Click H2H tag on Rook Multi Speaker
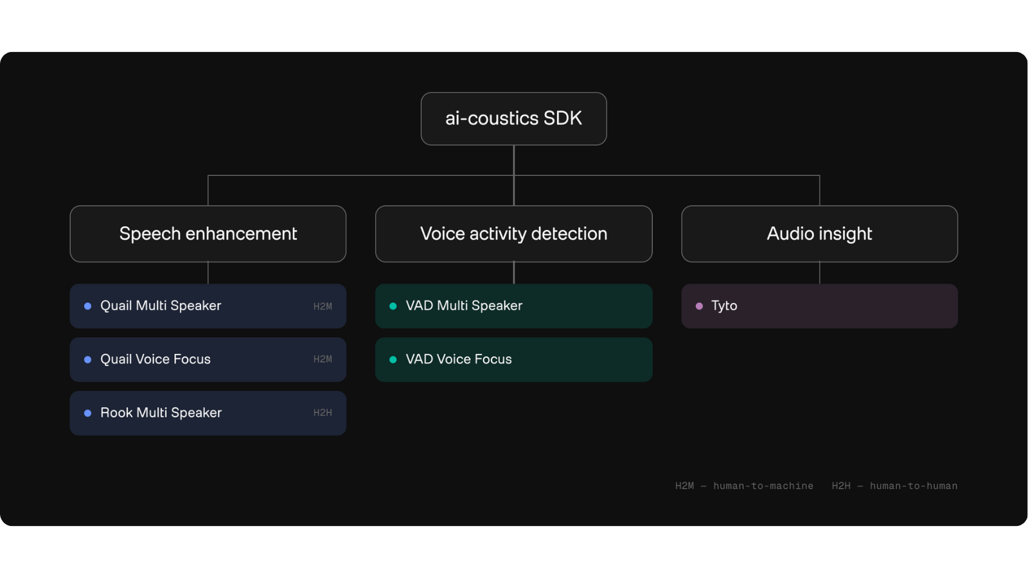The height and width of the screenshot is (578, 1028). point(323,413)
